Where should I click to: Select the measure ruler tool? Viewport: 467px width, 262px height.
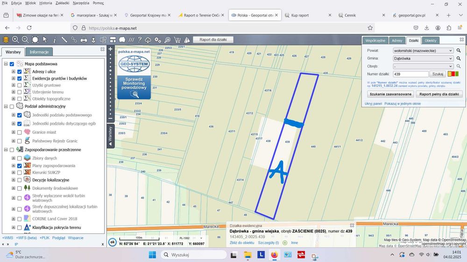click(64, 40)
